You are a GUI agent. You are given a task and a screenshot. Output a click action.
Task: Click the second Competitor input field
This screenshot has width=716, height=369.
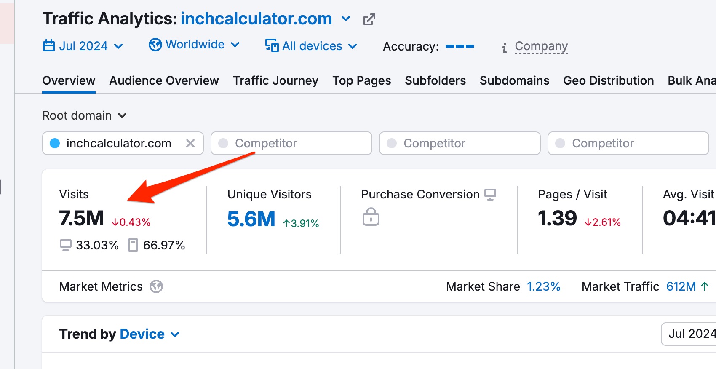[460, 143]
